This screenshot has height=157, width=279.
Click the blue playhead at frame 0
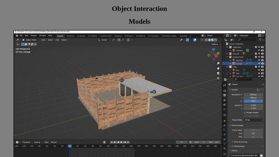pyautogui.click(x=70, y=146)
